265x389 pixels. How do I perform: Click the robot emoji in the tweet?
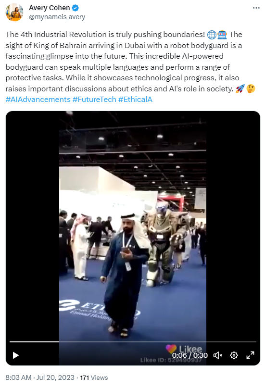click(222, 35)
